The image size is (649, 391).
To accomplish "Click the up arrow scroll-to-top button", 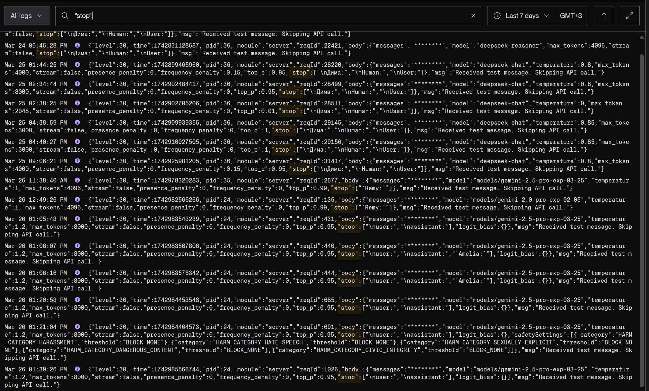I will 604,16.
